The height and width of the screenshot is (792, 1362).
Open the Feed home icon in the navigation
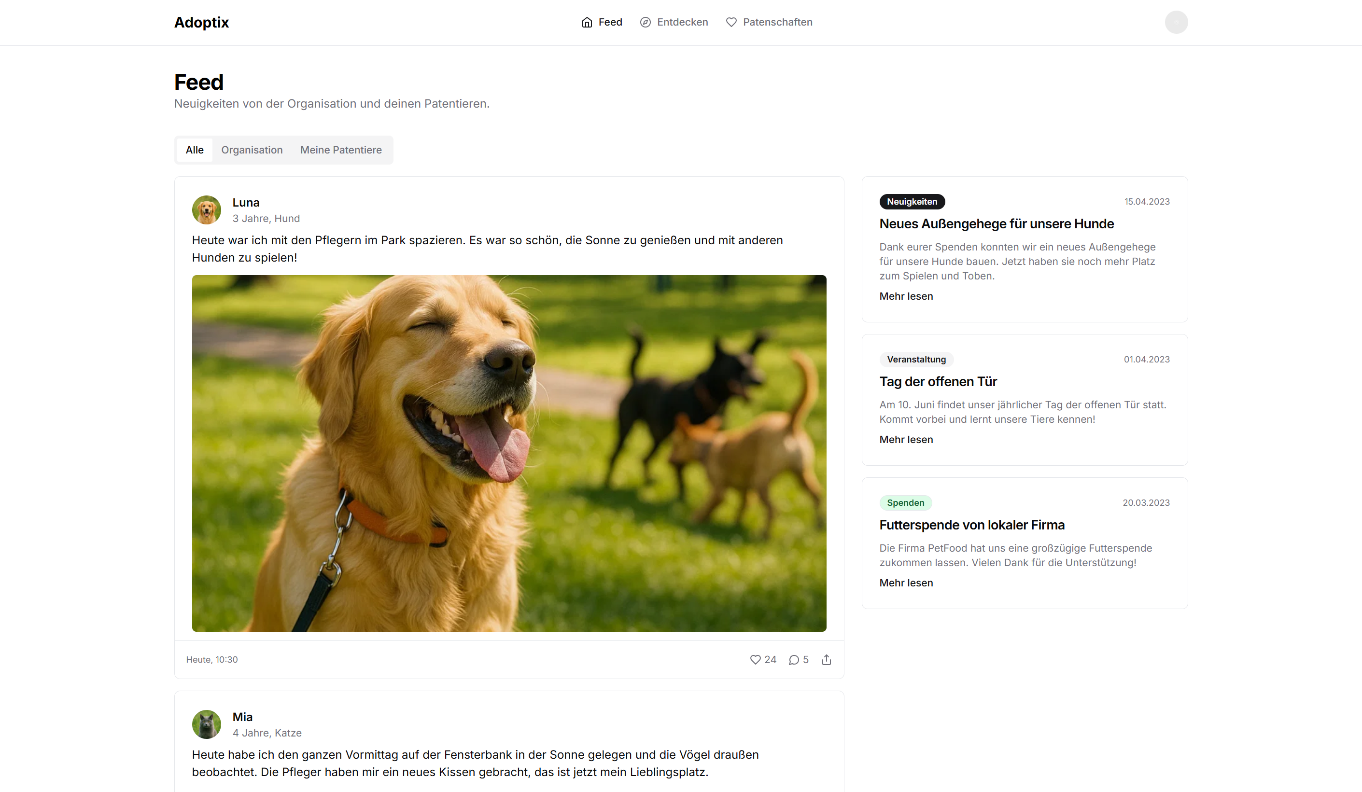coord(587,22)
